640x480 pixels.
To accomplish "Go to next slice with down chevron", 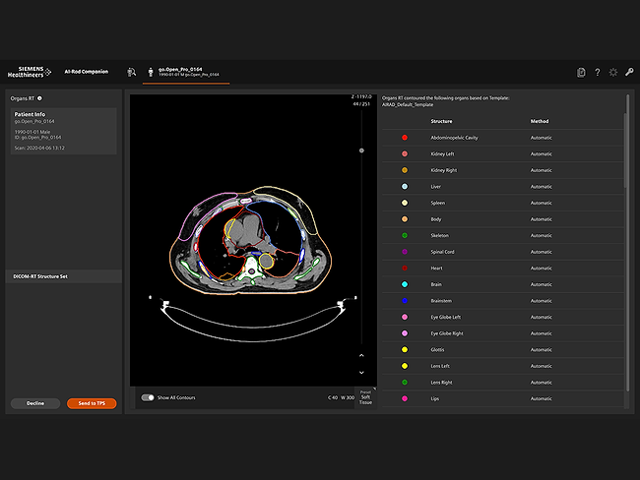I will [361, 373].
